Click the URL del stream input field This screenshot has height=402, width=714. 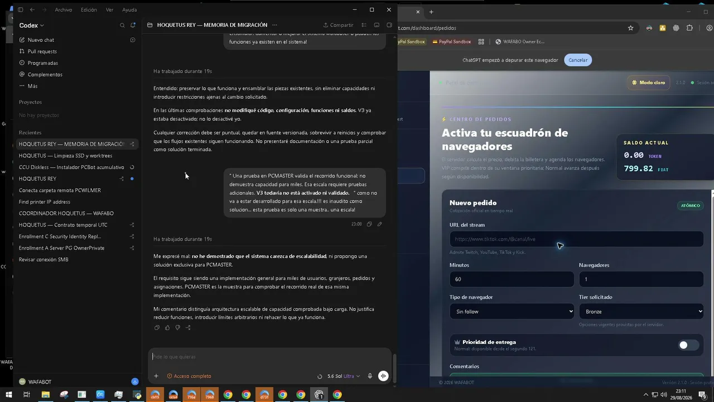[576, 239]
